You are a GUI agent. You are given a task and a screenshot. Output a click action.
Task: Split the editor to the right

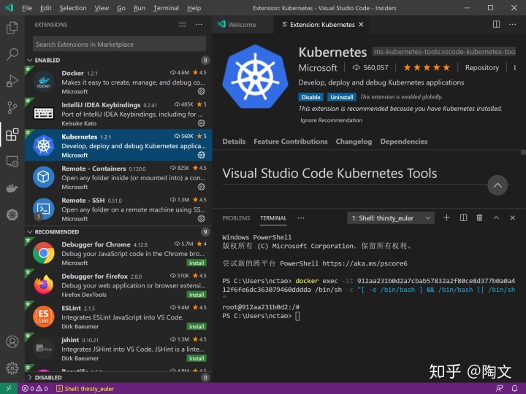[x=496, y=25]
